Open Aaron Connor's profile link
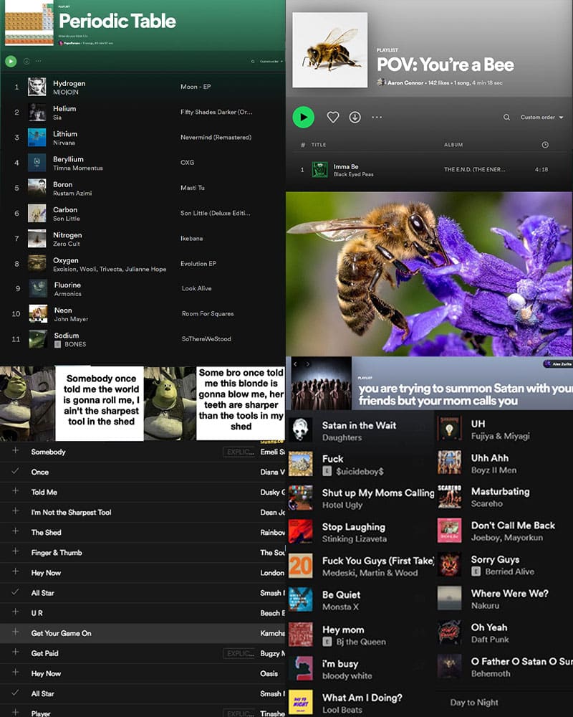The width and height of the screenshot is (573, 717). (405, 82)
